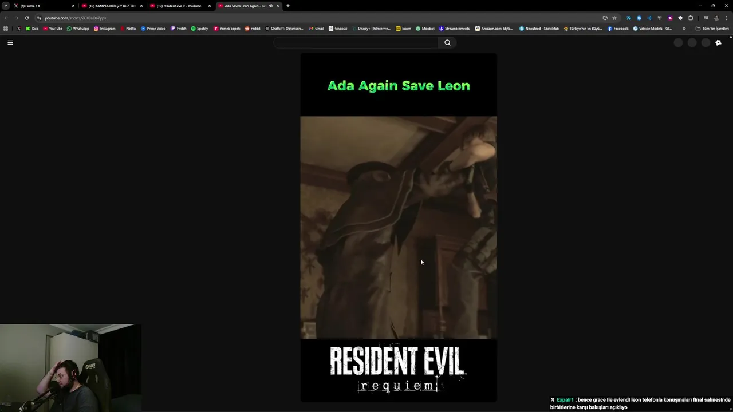Viewport: 733px width, 412px height.
Task: Switch to the resident evil 9 tab
Action: click(180, 6)
